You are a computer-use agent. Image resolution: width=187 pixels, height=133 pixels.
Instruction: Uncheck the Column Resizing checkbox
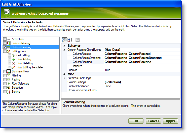(x=5, y=47)
